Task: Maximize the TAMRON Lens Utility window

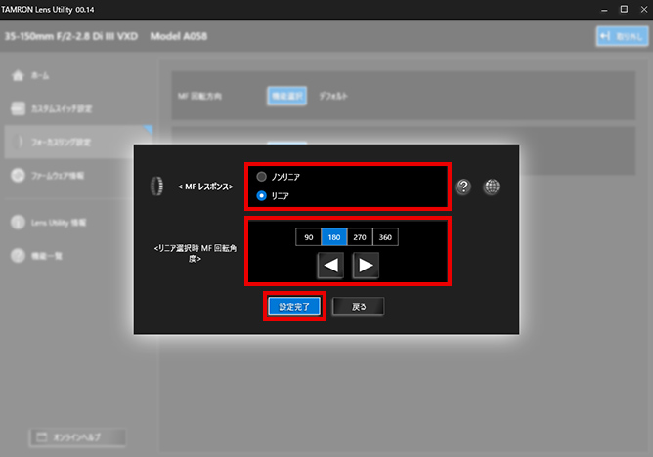Action: pos(624,9)
